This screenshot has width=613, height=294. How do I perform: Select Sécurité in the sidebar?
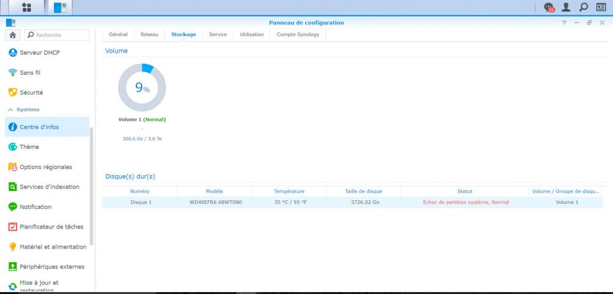pos(31,92)
